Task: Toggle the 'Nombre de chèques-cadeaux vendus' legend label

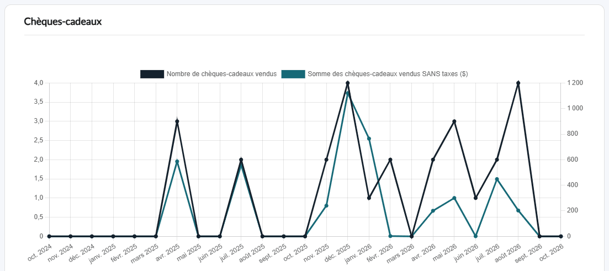Action: tap(221, 74)
